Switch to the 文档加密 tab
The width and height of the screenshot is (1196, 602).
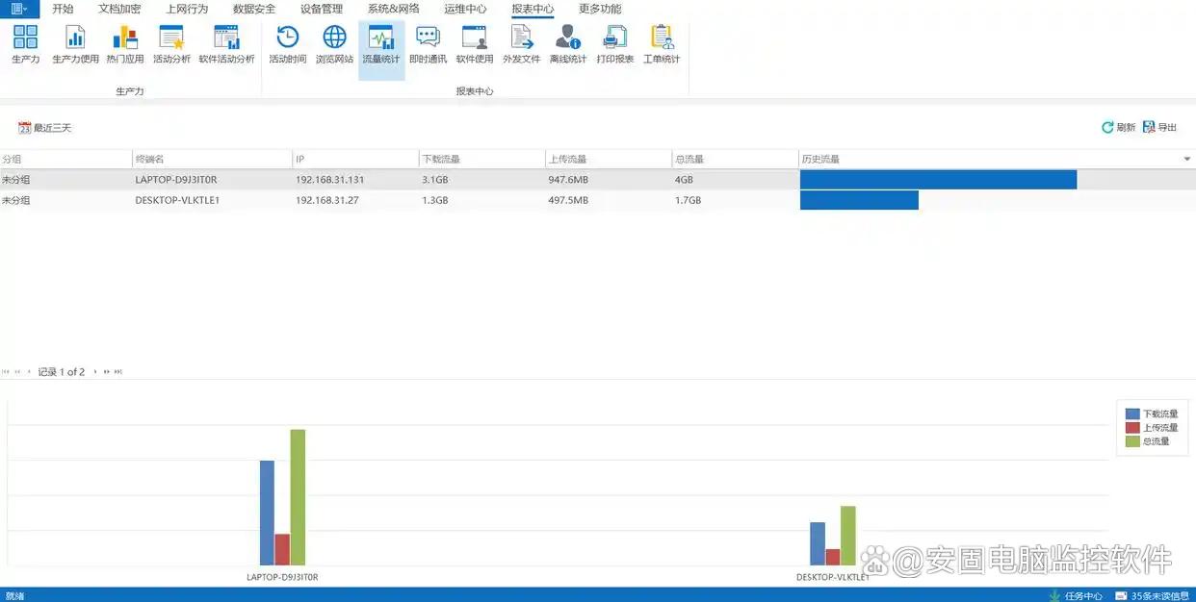(119, 9)
